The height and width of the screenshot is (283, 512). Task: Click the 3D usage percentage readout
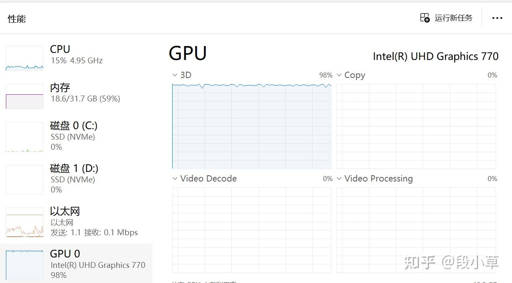point(325,75)
